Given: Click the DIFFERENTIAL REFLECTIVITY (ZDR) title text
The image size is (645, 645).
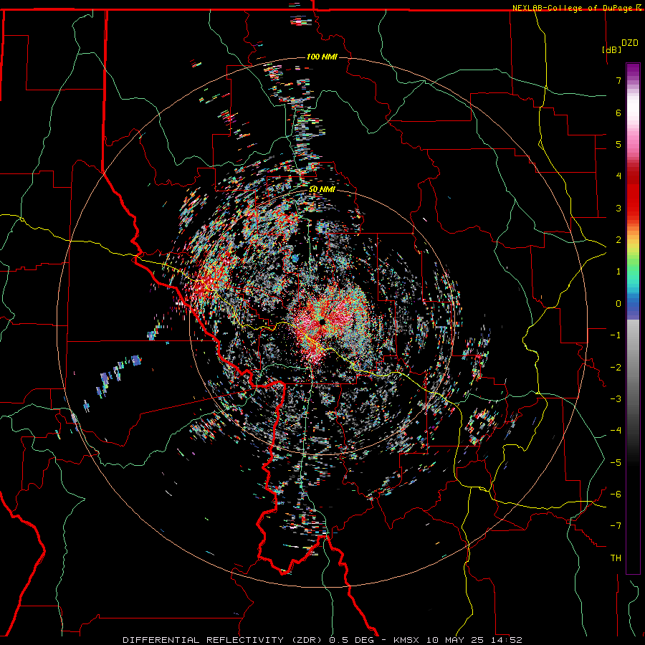Looking at the screenshot, I should pos(224,640).
